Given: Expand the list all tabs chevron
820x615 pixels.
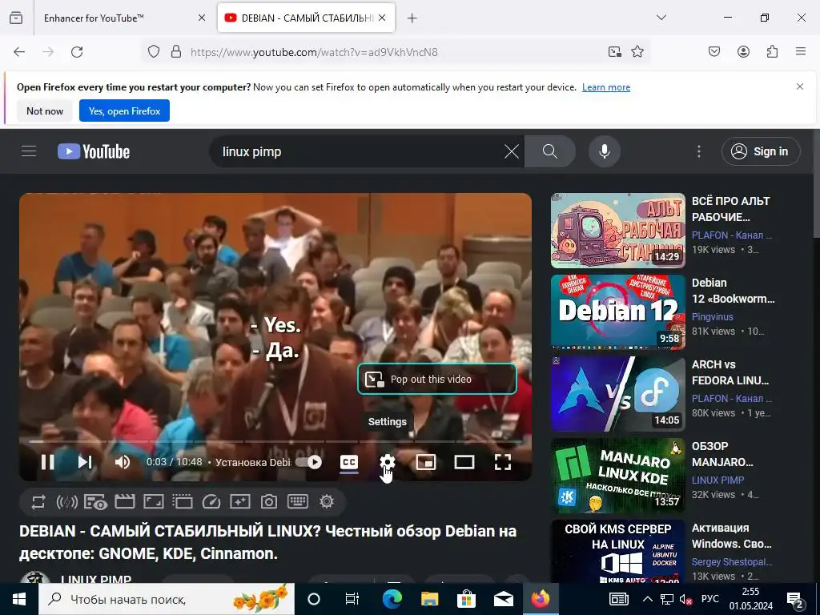Looking at the screenshot, I should [661, 18].
